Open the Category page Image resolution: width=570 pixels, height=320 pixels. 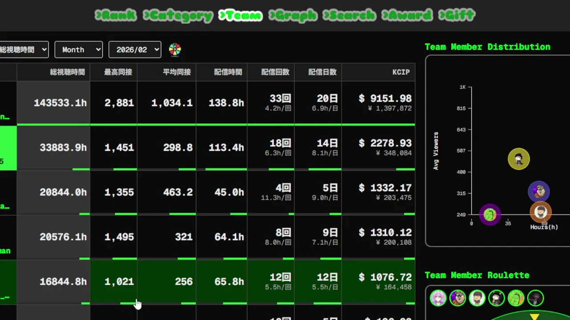click(178, 15)
